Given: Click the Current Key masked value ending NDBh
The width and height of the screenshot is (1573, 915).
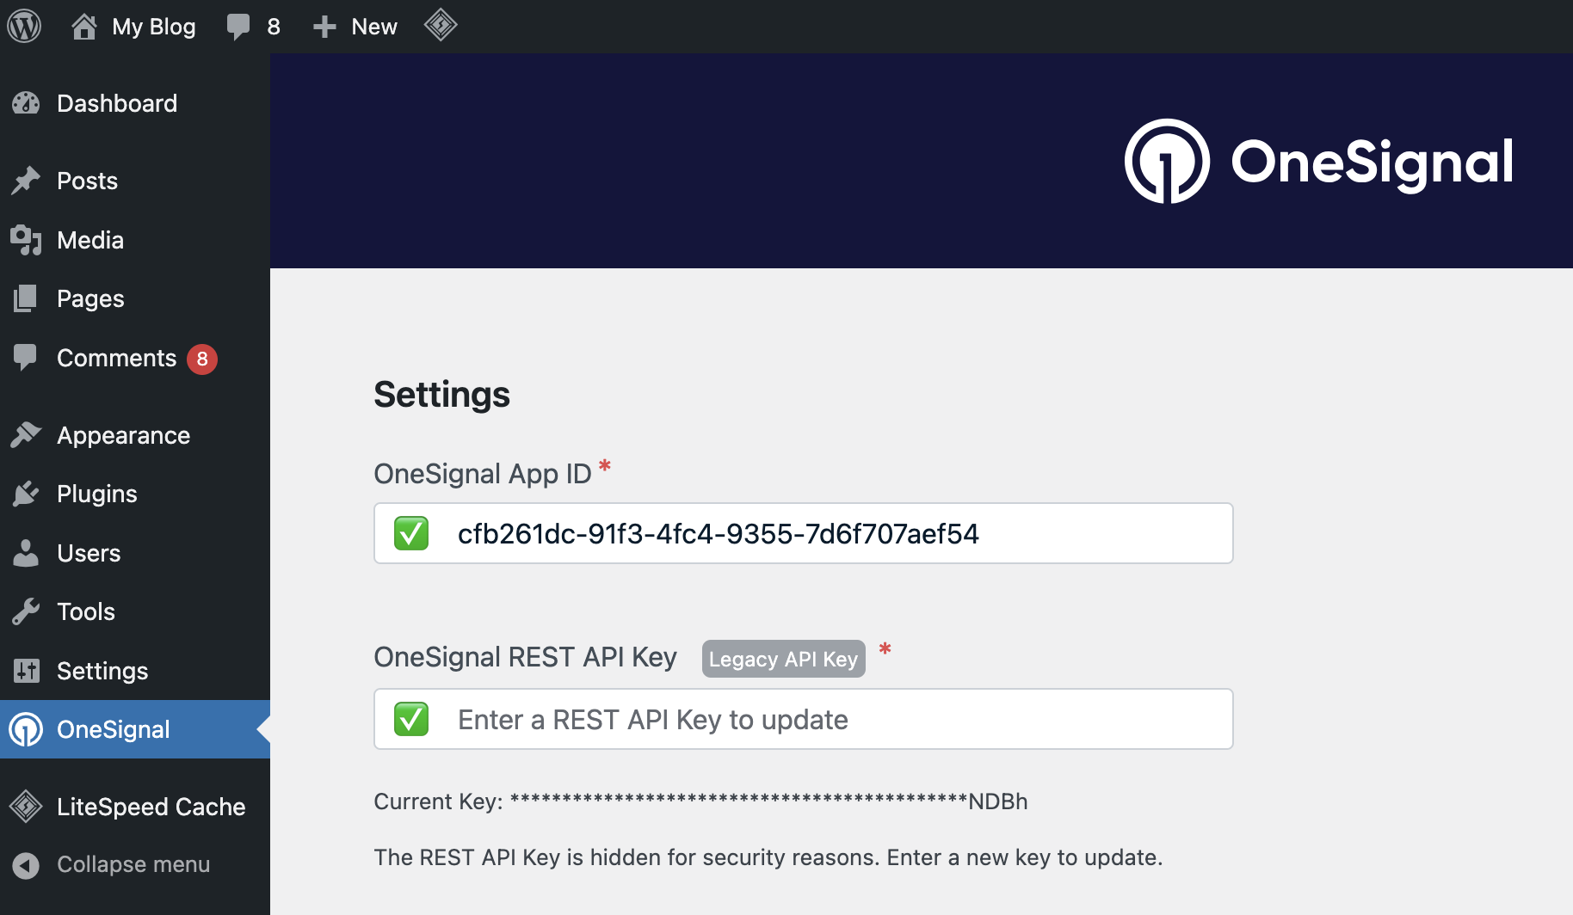Looking at the screenshot, I should [769, 801].
